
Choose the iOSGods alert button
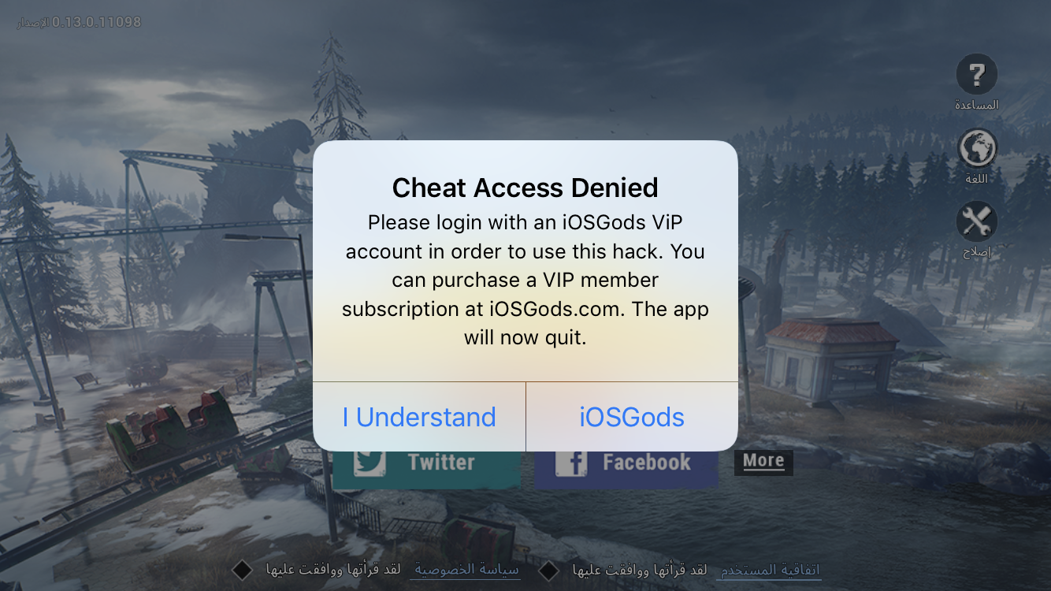click(632, 417)
